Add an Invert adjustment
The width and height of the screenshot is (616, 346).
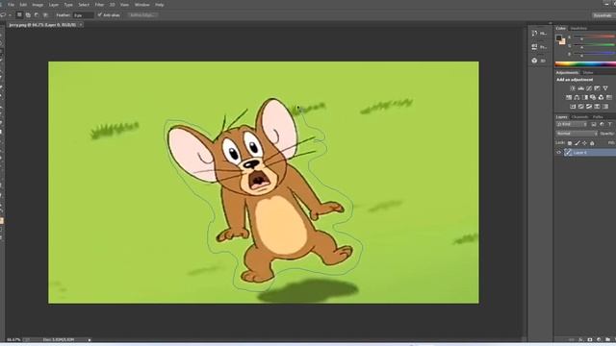pos(573,107)
